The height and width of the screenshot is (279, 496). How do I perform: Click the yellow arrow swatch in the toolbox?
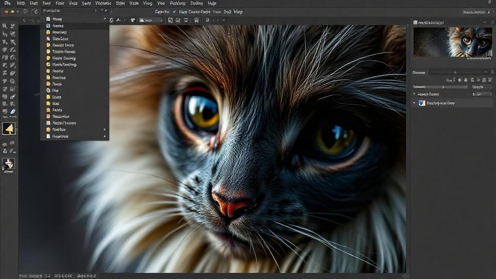click(x=9, y=128)
